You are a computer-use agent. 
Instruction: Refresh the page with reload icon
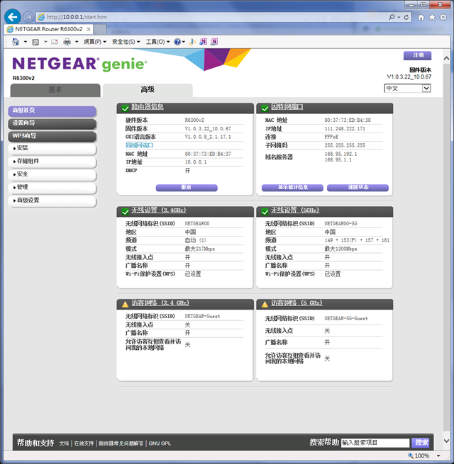coord(406,17)
